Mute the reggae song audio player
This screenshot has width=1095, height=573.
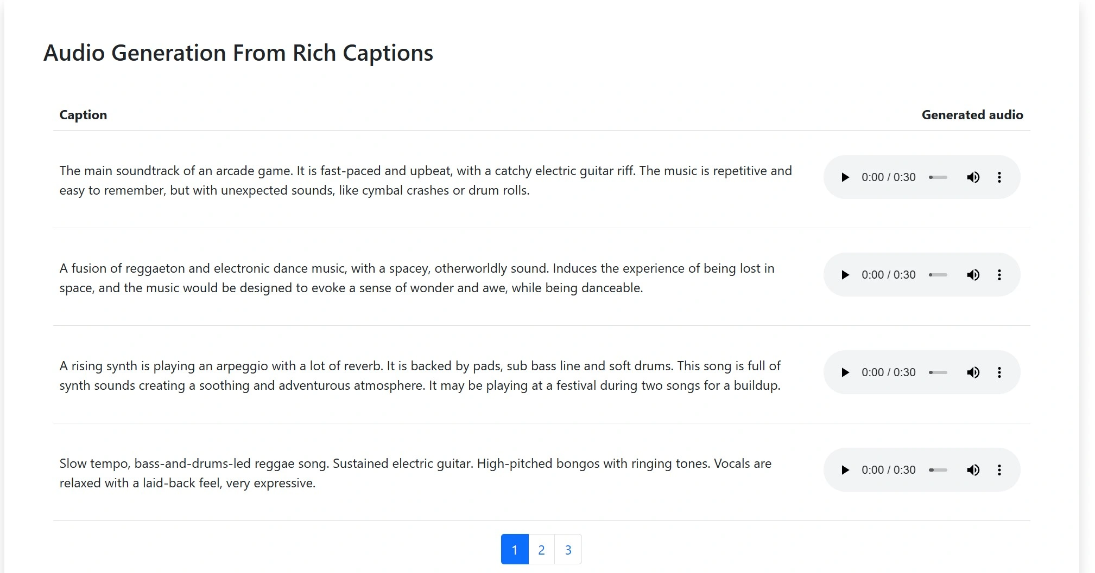pos(973,470)
